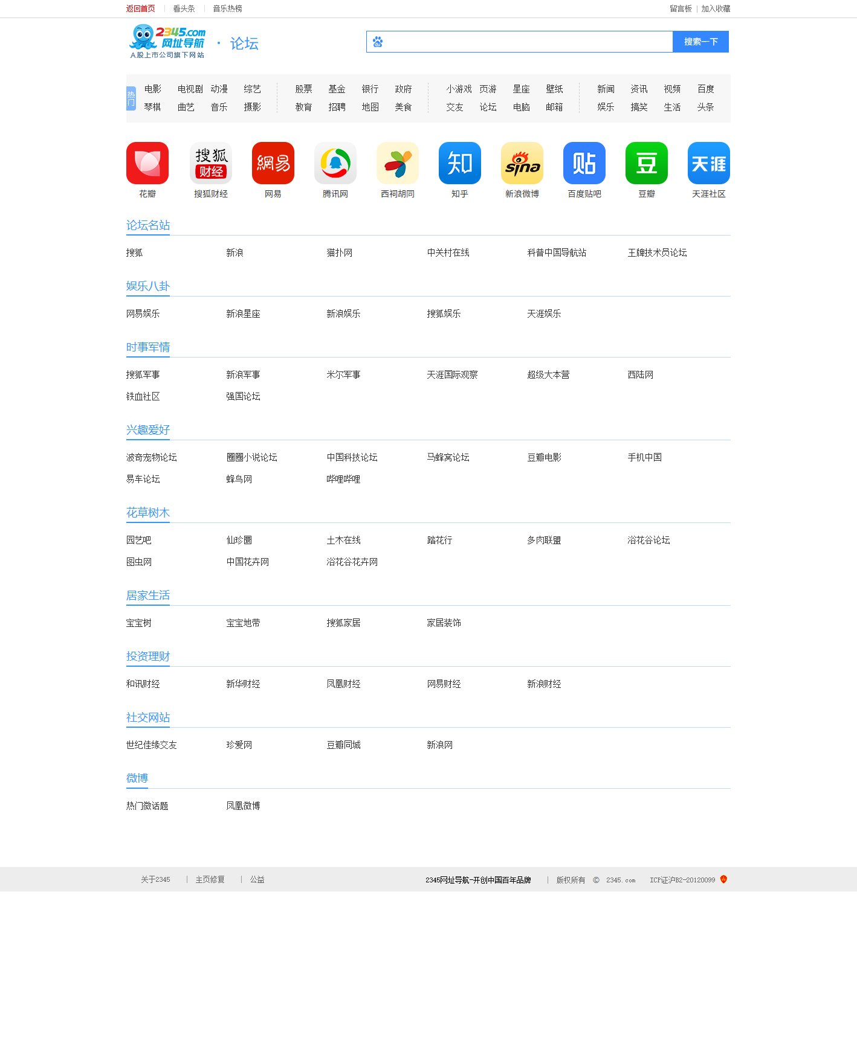
Task: Click the 论坛名站 section heading
Action: click(148, 225)
